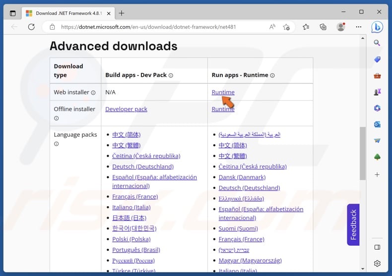
Task: Open the Favorites list icon
Action: 306,27
